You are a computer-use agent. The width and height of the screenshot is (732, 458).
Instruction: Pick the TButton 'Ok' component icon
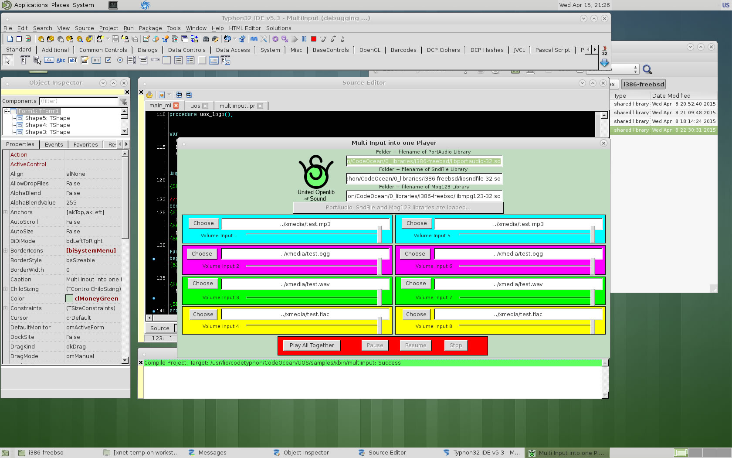(49, 60)
